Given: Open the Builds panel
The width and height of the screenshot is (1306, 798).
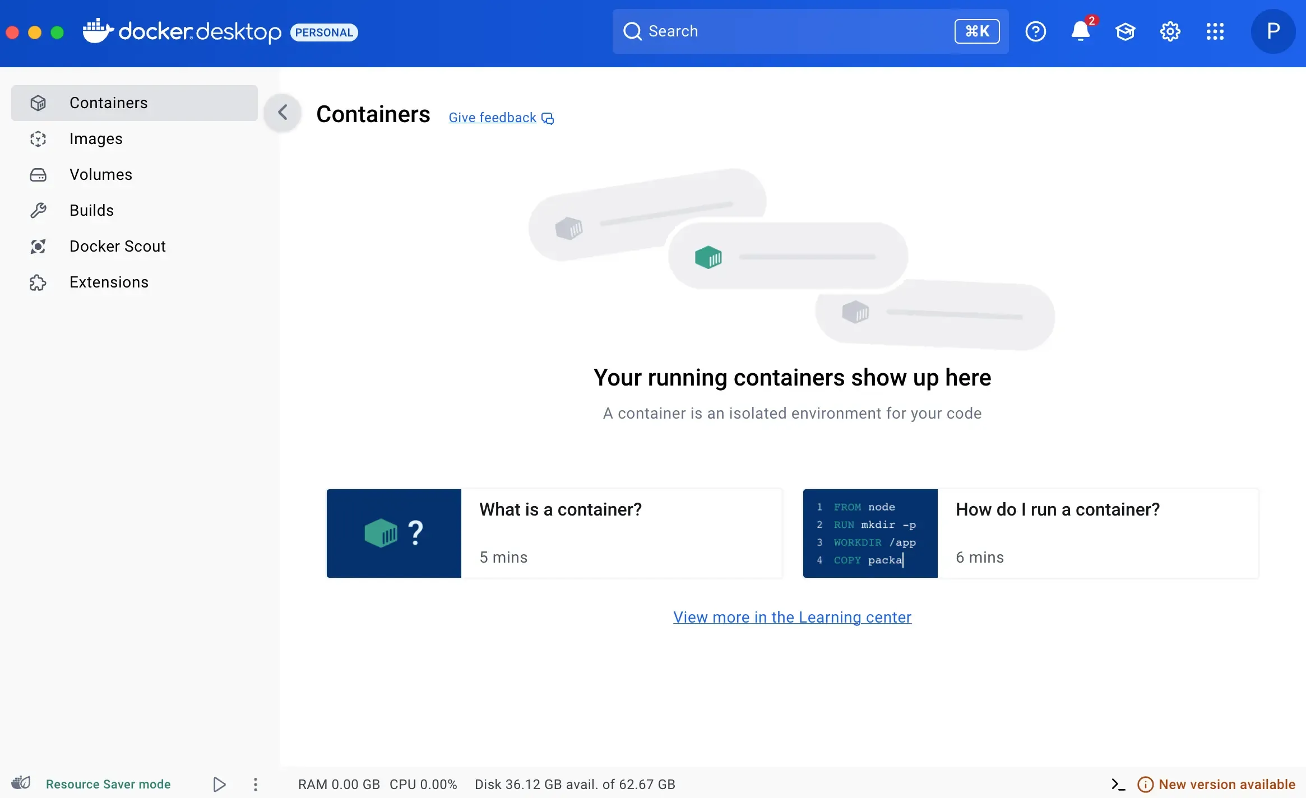Looking at the screenshot, I should click(x=91, y=210).
